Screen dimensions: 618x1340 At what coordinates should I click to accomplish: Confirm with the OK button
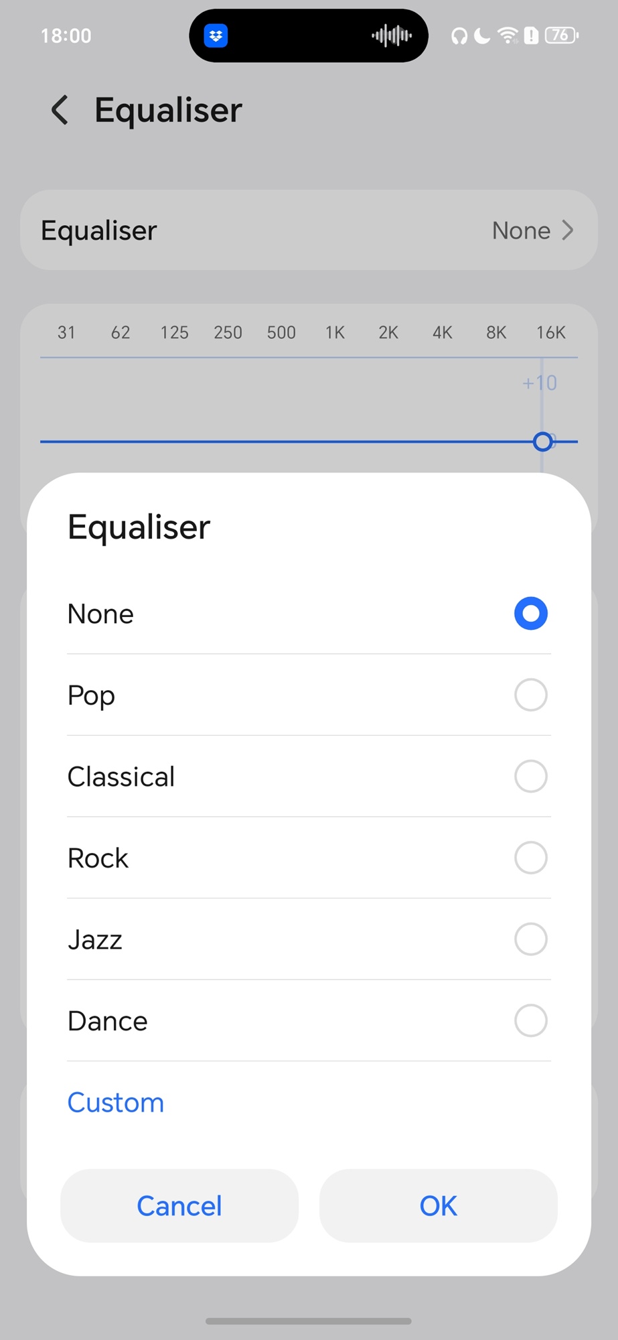point(438,1206)
